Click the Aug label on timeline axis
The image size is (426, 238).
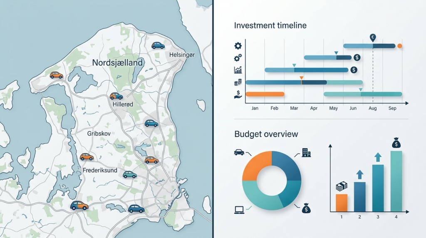click(x=372, y=108)
